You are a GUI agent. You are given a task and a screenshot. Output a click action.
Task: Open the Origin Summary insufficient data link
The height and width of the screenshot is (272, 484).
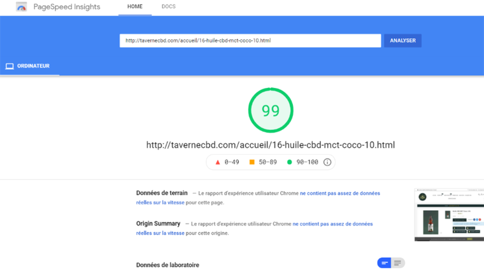point(254,229)
